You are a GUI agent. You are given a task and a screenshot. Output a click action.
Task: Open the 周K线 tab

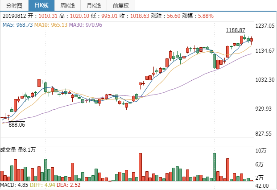[67, 5]
